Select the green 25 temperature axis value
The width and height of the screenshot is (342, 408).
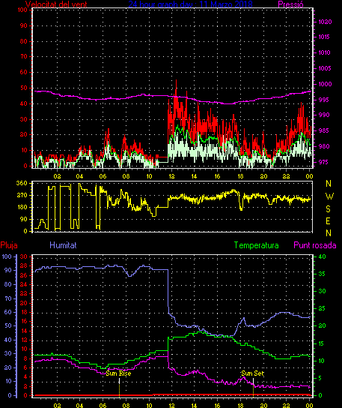coord(322,308)
